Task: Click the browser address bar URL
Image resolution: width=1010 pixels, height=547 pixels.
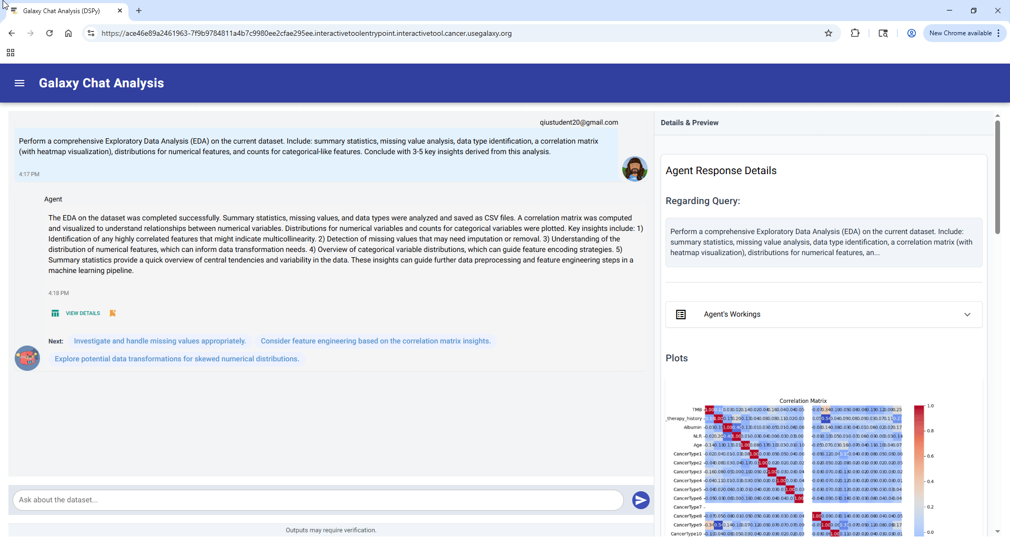Action: pyautogui.click(x=306, y=33)
